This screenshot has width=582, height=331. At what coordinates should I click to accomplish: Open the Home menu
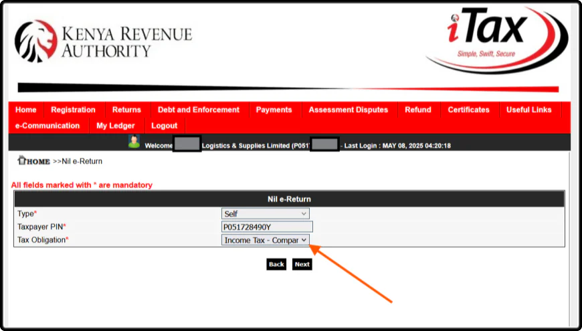(x=26, y=110)
